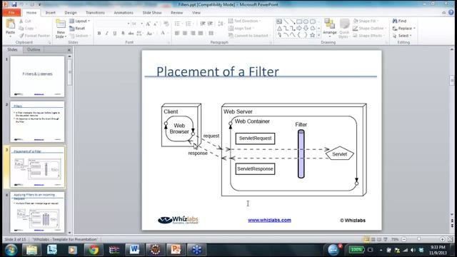Switch to the Insert ribbon tab
The image size is (457, 257).
[x=51, y=13]
